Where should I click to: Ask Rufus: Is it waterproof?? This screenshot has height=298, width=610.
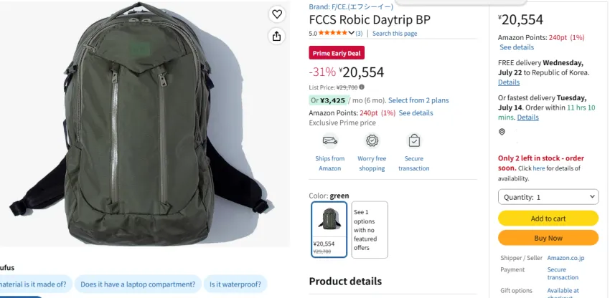235,284
